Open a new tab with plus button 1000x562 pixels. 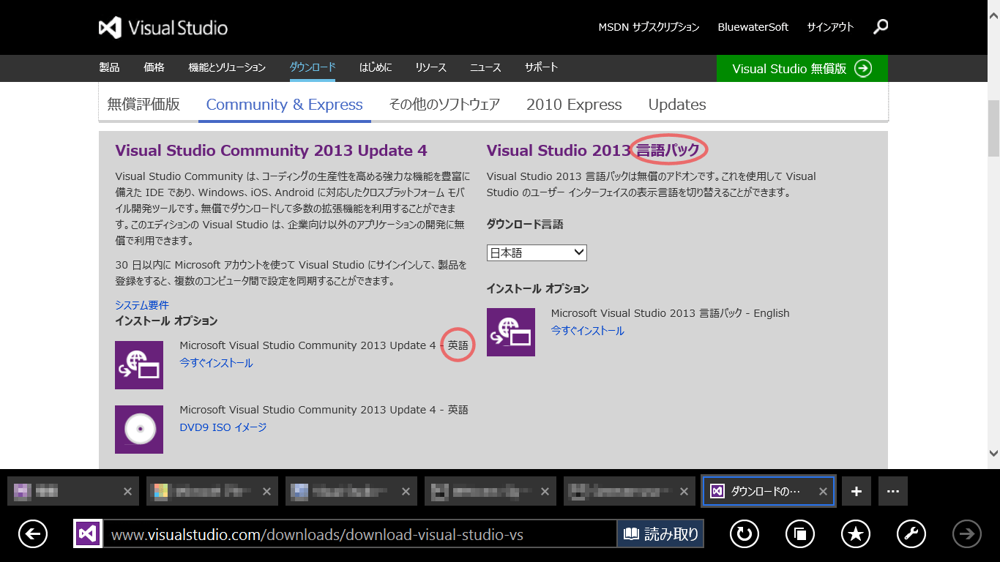[857, 491]
